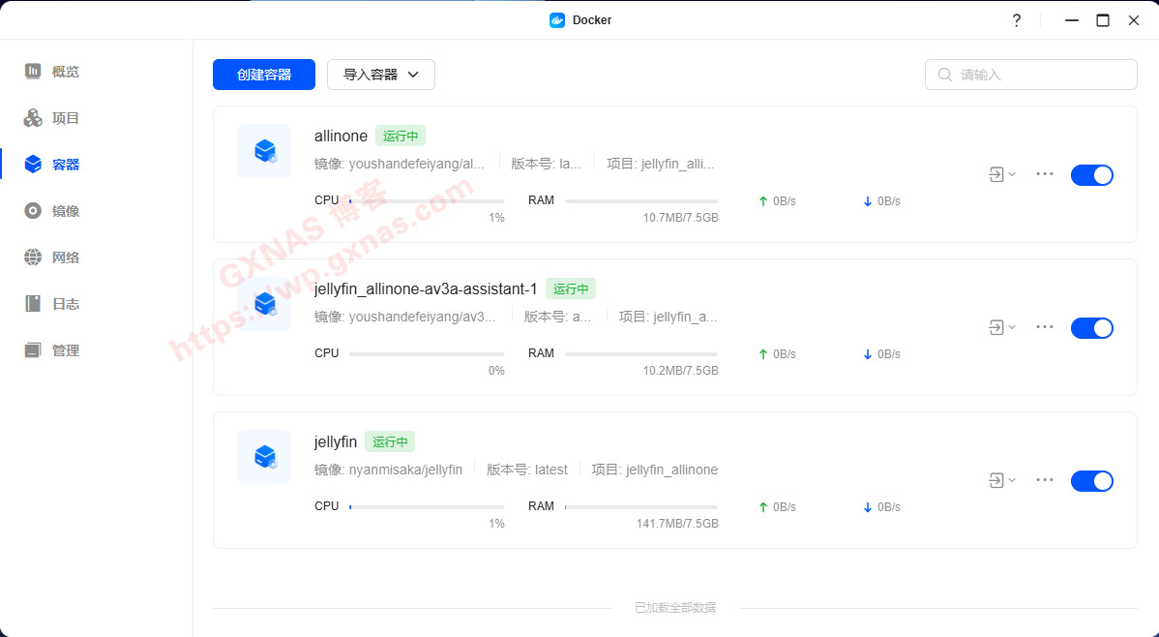Switch to the 镜像 images section
The height and width of the screenshot is (637, 1159).
coord(65,211)
